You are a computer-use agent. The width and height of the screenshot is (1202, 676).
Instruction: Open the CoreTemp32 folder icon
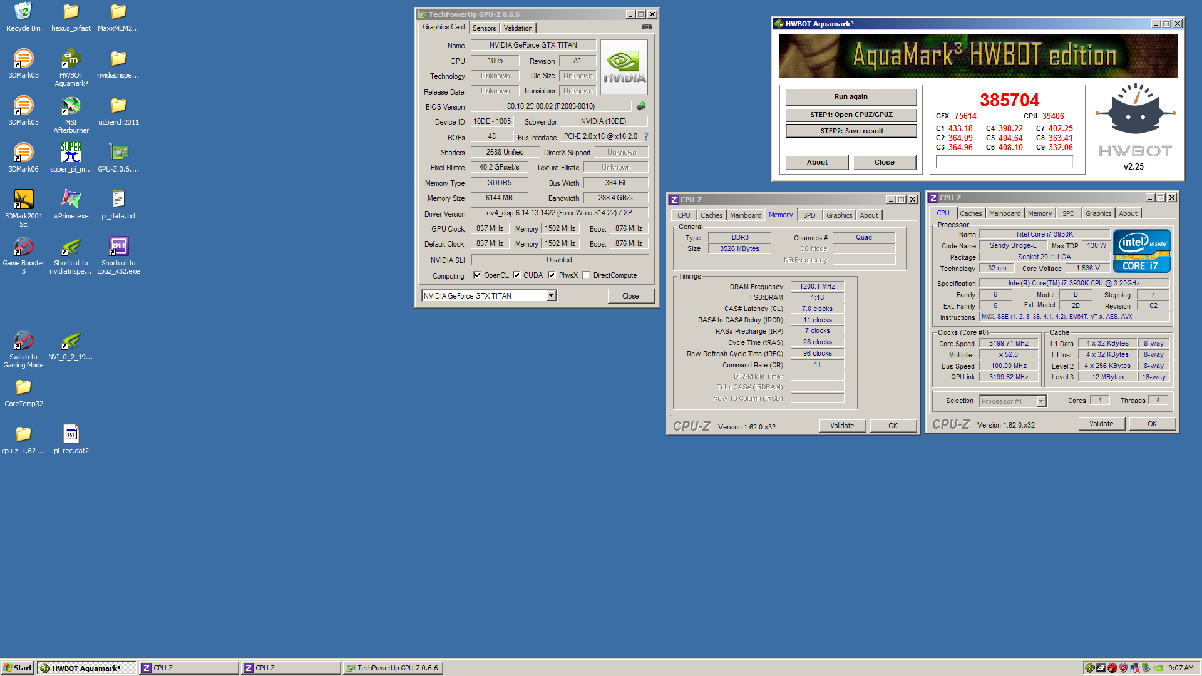point(23,392)
